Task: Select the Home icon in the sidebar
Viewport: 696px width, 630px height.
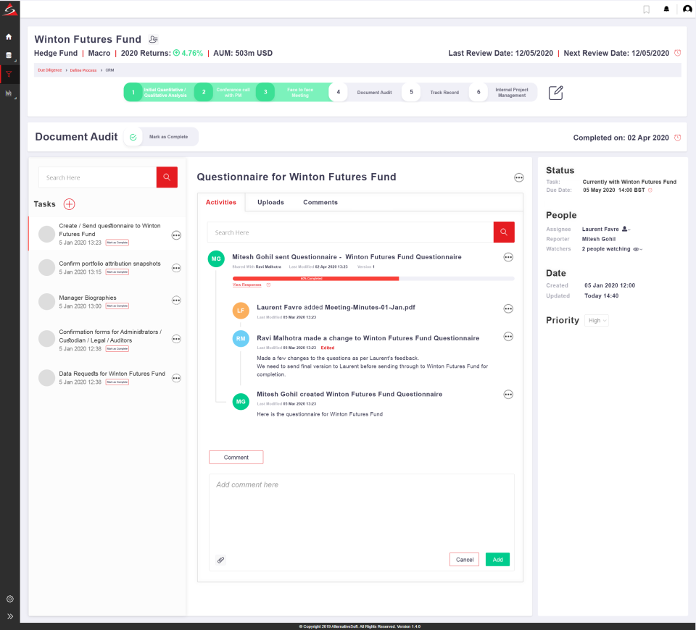Action: (9, 36)
